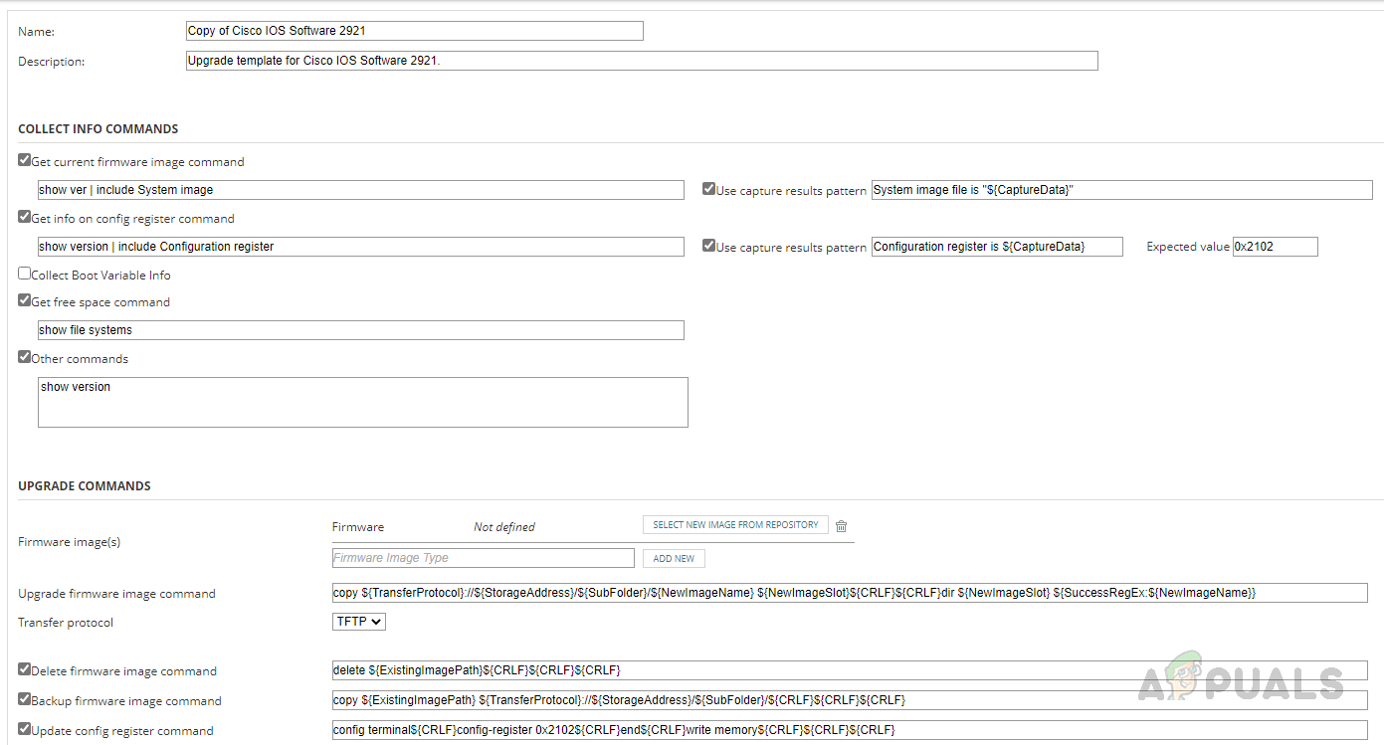The width and height of the screenshot is (1384, 745).
Task: Uncheck Other commands checkbox
Action: click(25, 356)
